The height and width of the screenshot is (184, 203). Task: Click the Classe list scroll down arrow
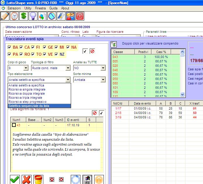tap(182, 95)
